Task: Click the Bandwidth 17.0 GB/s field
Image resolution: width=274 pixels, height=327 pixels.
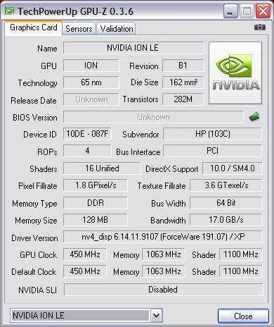Action: pyautogui.click(x=226, y=220)
